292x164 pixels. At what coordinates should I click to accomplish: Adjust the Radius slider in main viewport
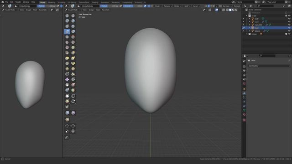point(109,6)
